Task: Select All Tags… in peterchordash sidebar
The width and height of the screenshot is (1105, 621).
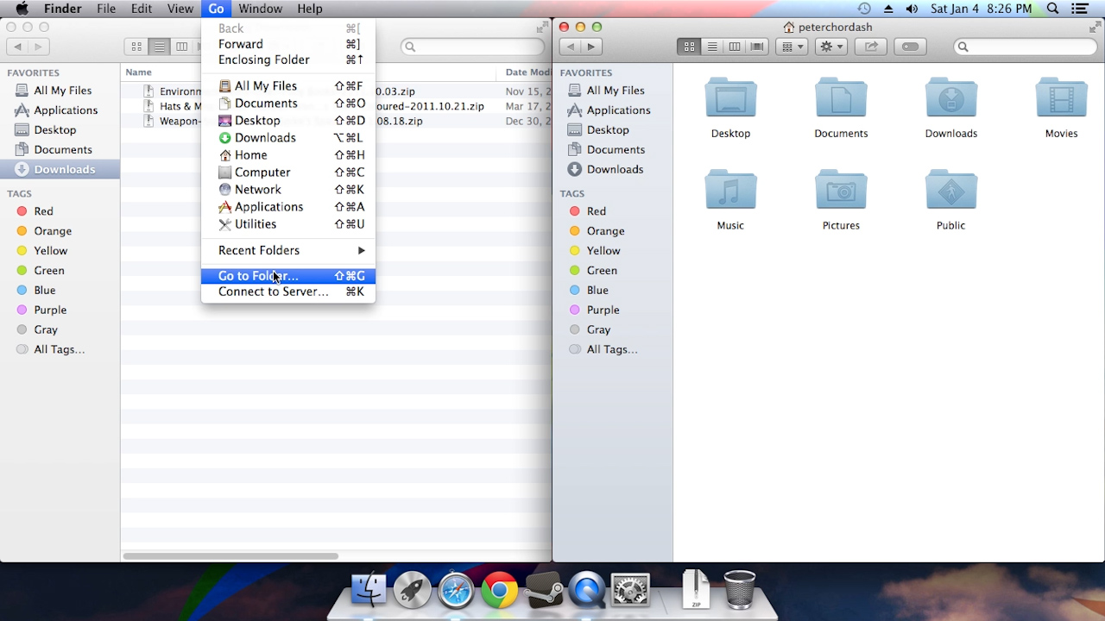Action: (x=612, y=350)
